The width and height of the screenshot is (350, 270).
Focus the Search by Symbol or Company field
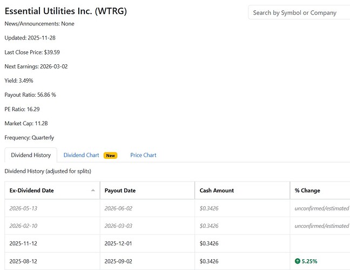[x=300, y=12]
